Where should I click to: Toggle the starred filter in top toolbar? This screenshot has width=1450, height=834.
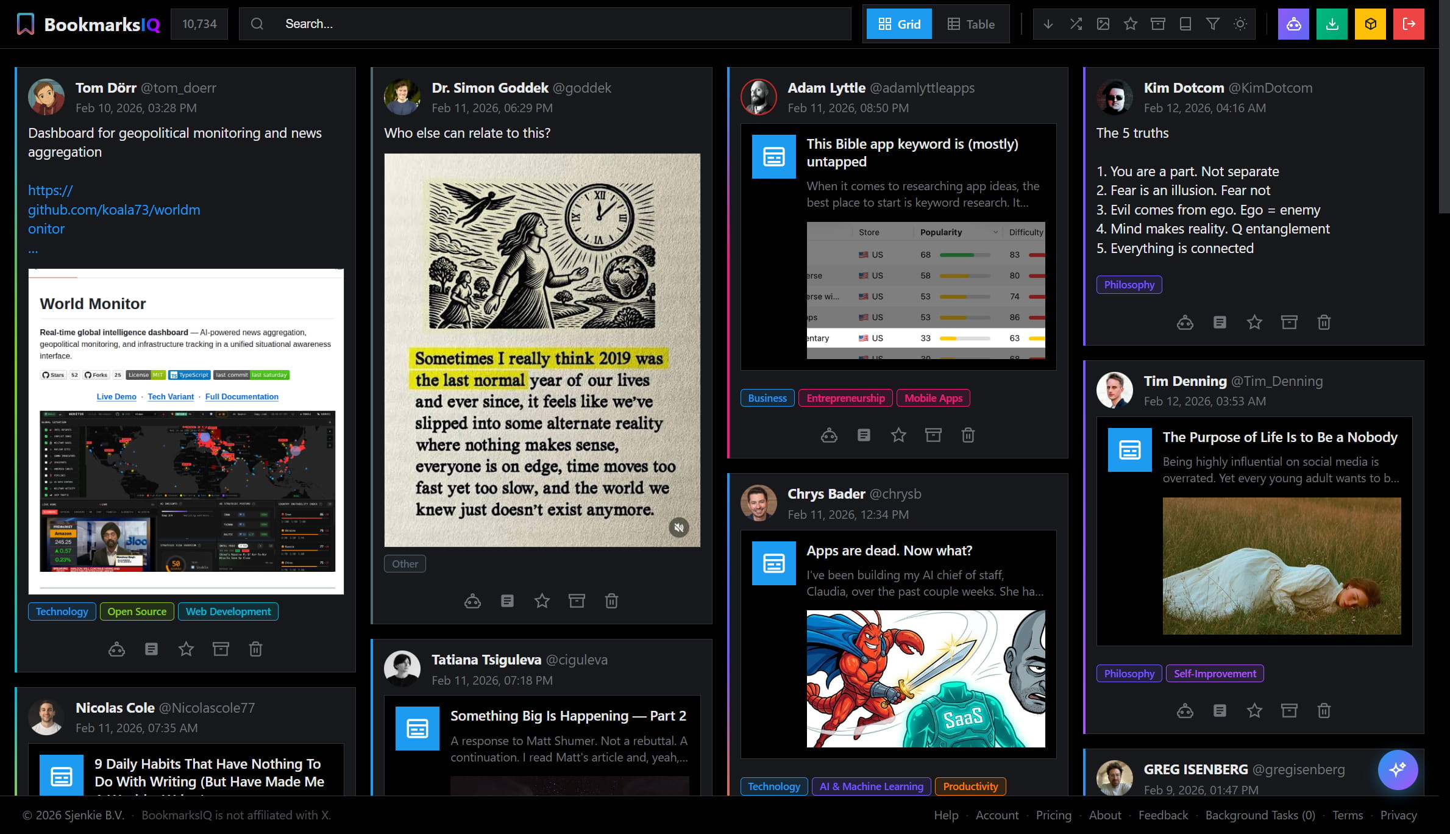click(1131, 24)
